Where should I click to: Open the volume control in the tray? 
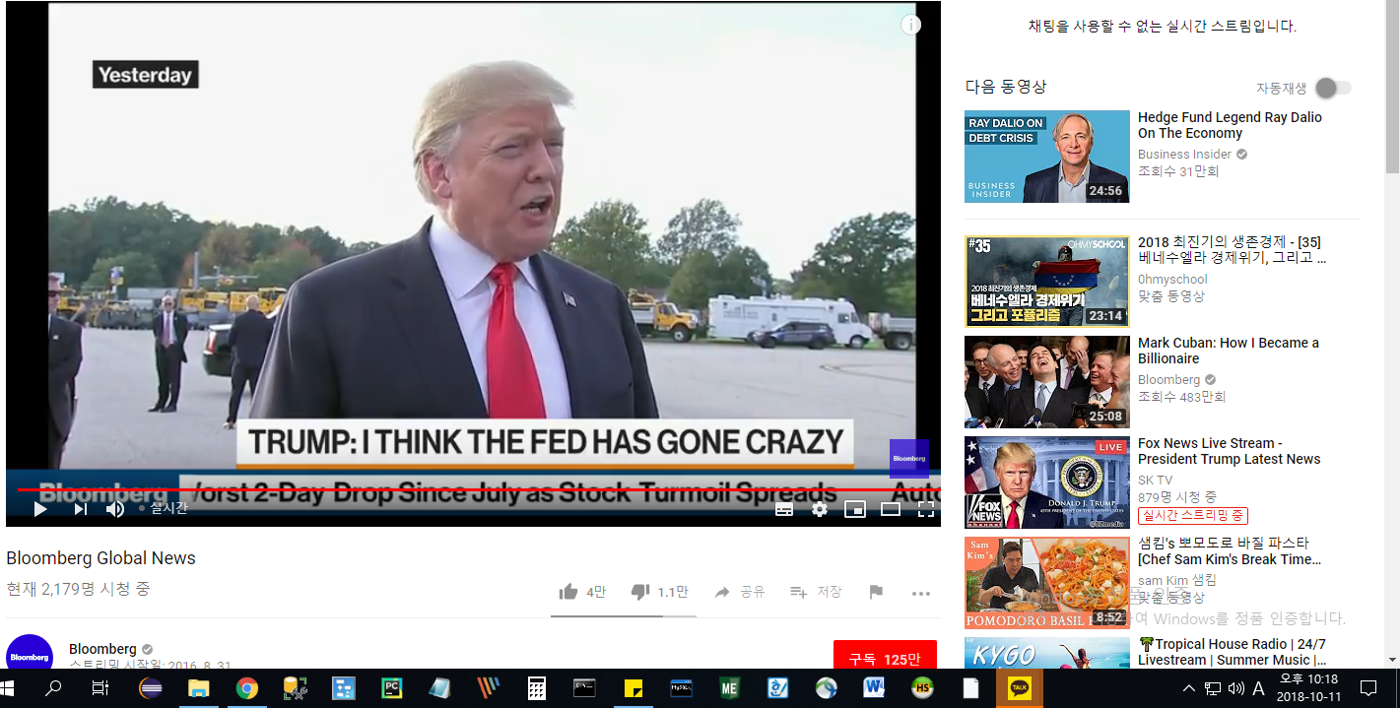click(1235, 688)
